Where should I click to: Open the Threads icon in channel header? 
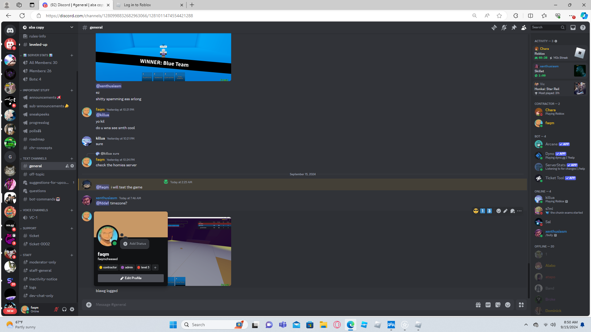tap(494, 27)
